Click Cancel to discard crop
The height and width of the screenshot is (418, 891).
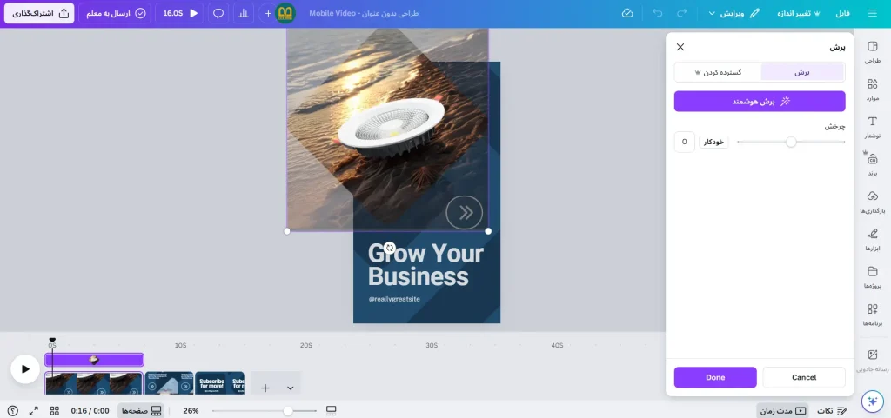pyautogui.click(x=804, y=377)
